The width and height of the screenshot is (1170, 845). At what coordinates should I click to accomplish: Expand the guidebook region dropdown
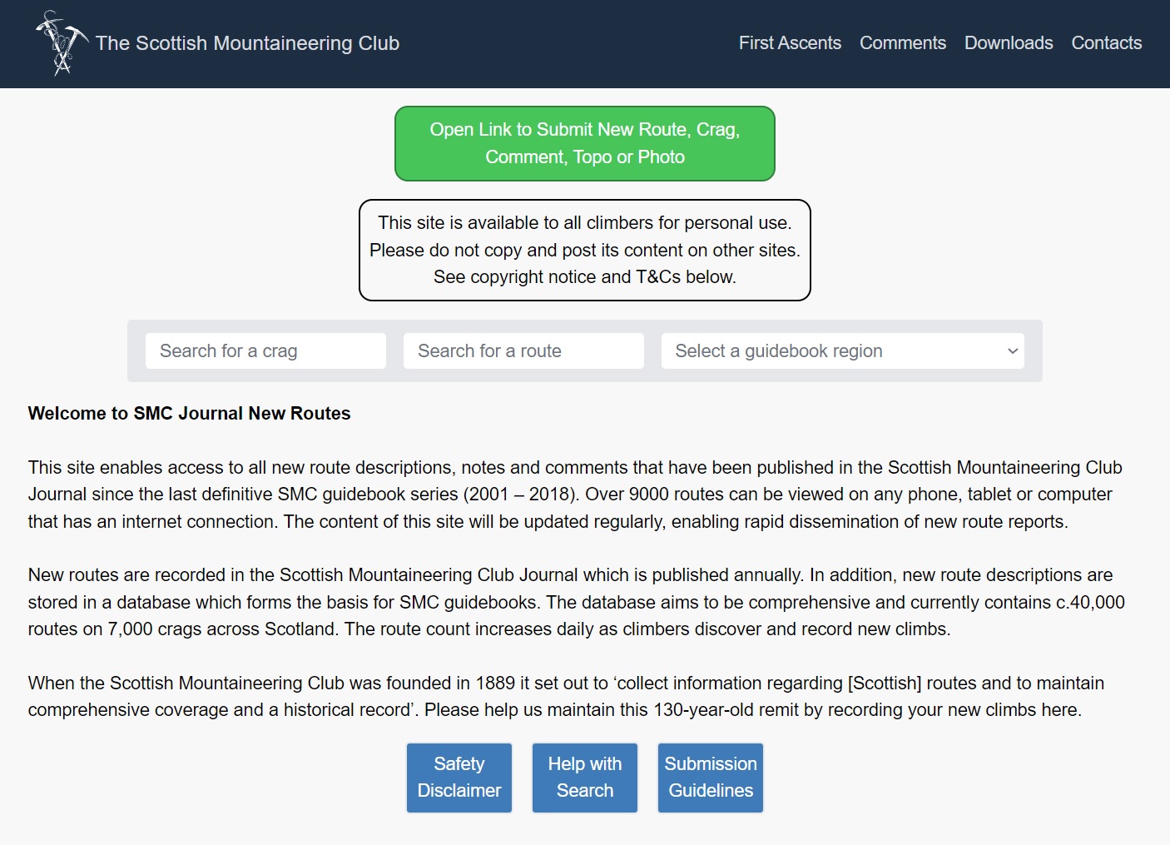pyautogui.click(x=842, y=351)
